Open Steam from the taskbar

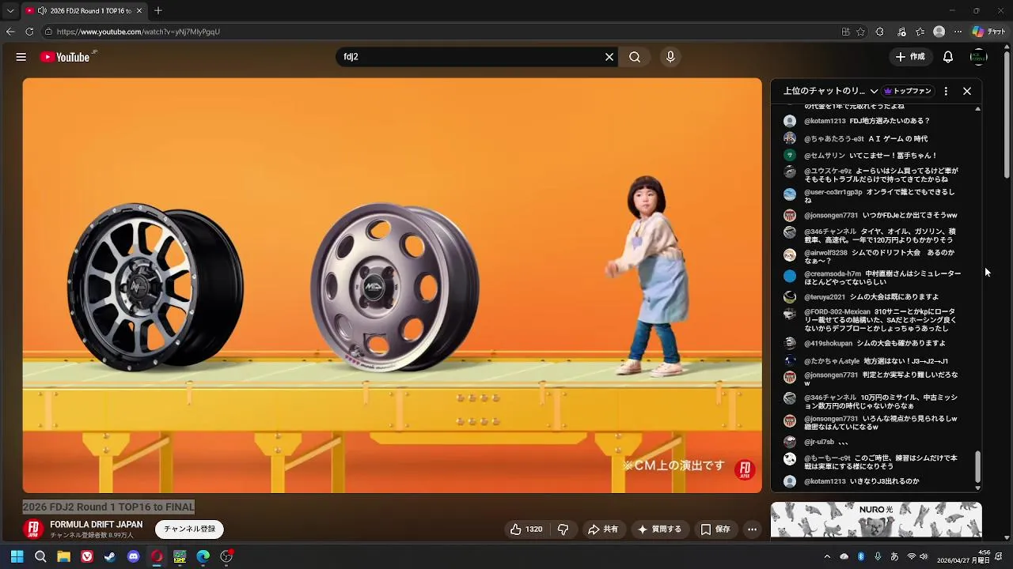pos(110,556)
